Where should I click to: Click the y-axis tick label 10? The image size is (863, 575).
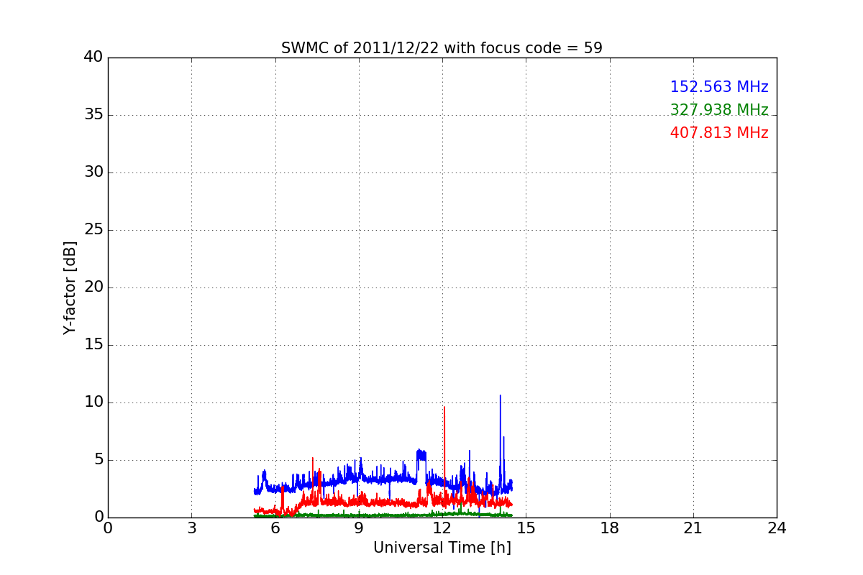coord(94,402)
